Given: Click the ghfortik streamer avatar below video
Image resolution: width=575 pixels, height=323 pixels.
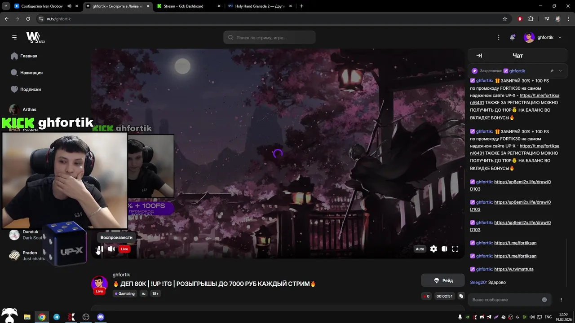Looking at the screenshot, I should tap(99, 284).
